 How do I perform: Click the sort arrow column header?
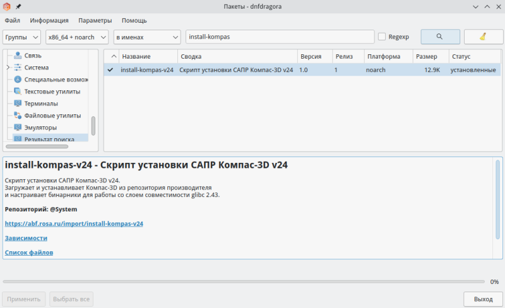click(112, 56)
